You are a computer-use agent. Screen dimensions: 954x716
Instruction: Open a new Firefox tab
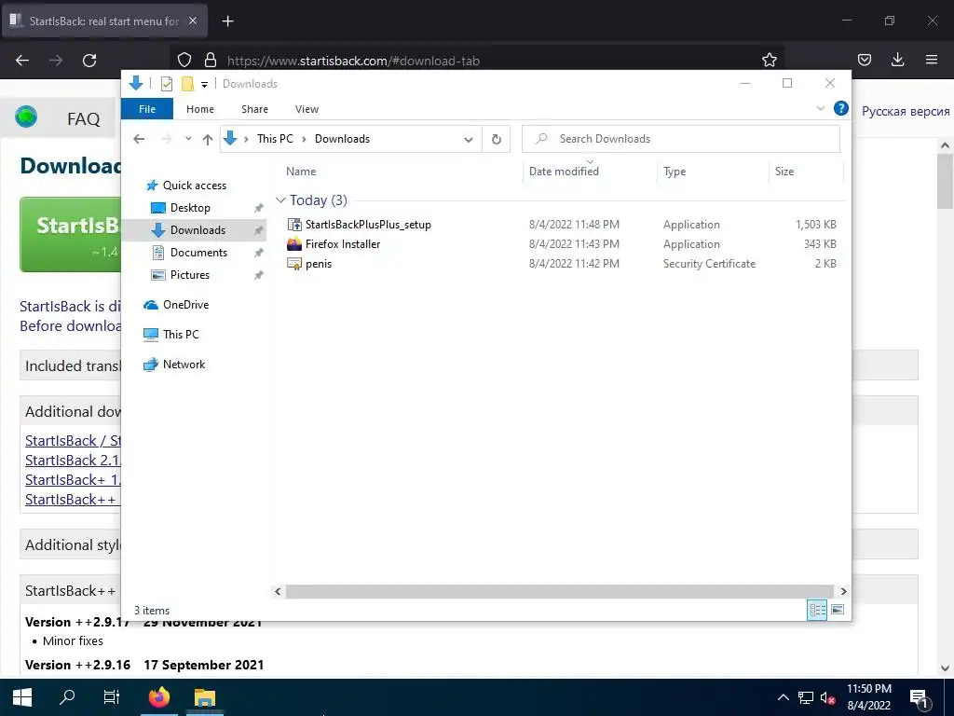coord(228,21)
